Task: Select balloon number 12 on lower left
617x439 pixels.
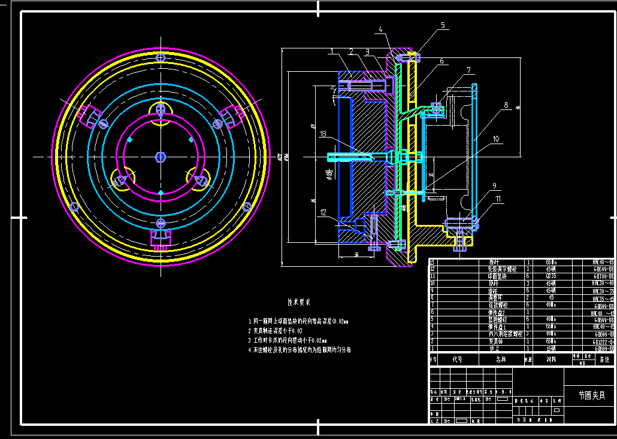Action: (324, 211)
